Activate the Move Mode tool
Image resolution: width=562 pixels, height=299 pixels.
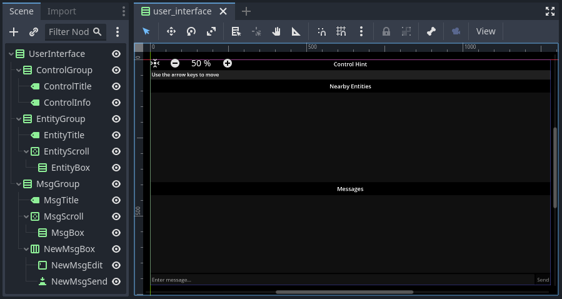tap(171, 31)
